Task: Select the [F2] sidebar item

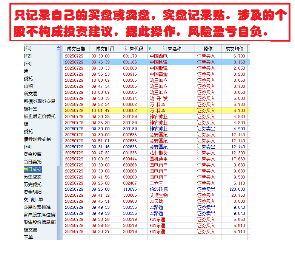Action: pyautogui.click(x=28, y=56)
